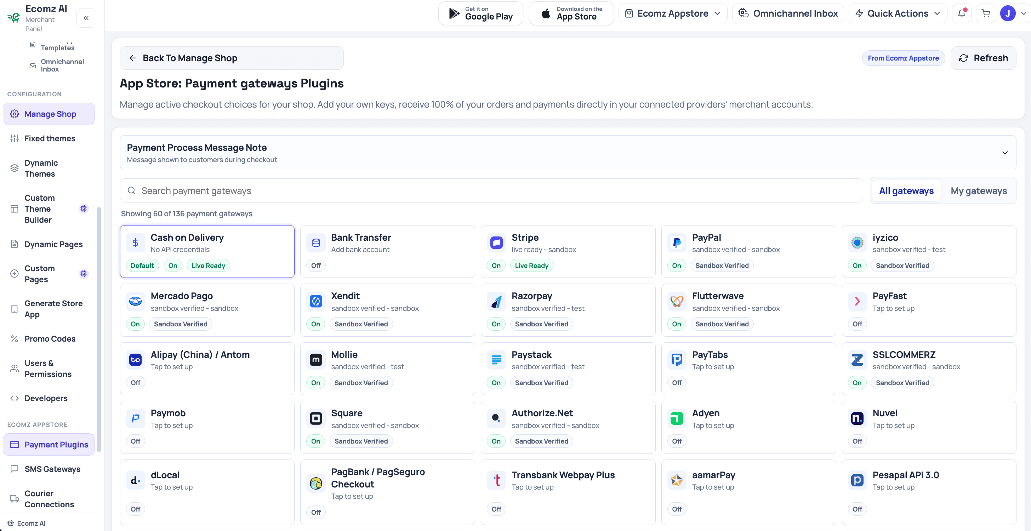
Task: Click the Search payment gateways field
Action: tap(491, 191)
